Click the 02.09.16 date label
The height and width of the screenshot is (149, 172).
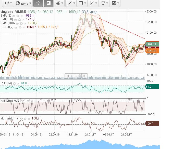click(54, 134)
